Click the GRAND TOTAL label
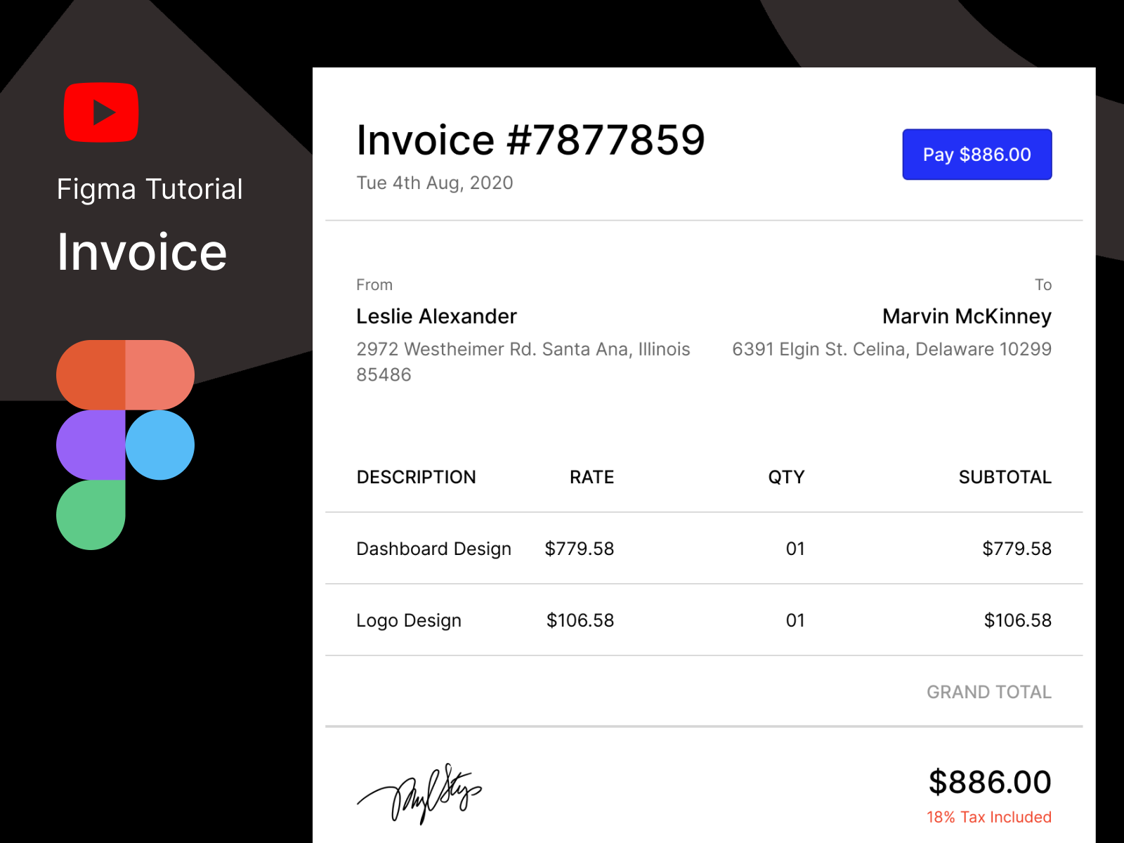This screenshot has height=843, width=1124. [x=988, y=692]
